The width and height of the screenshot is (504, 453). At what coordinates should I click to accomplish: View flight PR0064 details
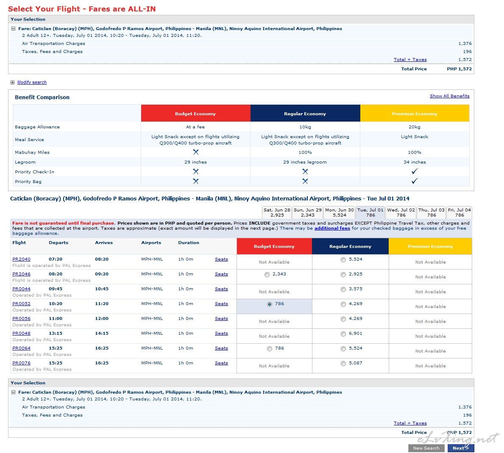[x=21, y=348]
